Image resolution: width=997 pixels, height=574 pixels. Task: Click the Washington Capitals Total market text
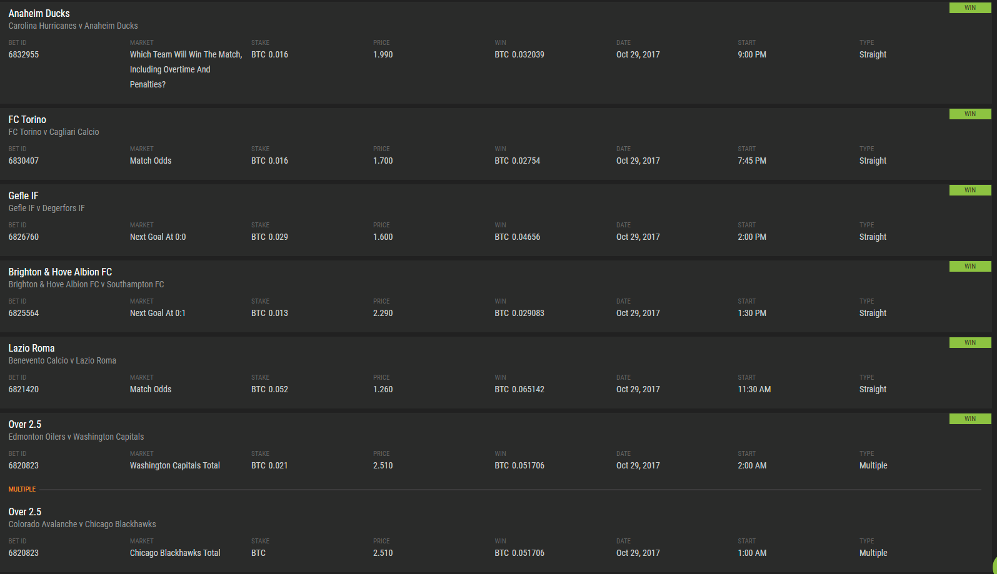click(x=174, y=465)
